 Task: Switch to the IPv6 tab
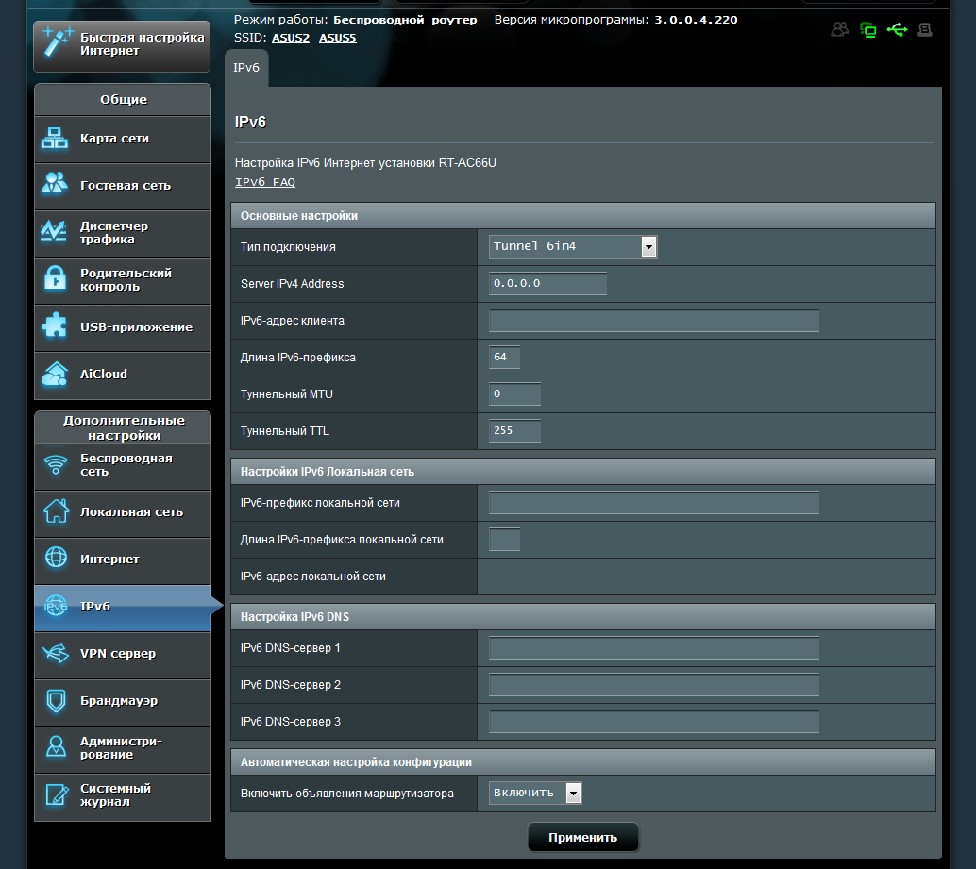246,68
